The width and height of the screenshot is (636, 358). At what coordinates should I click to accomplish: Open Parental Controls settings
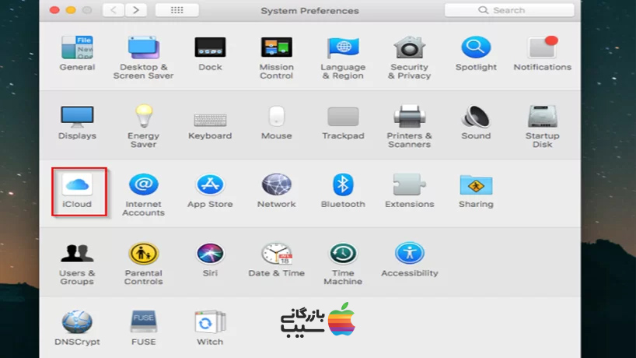(x=144, y=264)
